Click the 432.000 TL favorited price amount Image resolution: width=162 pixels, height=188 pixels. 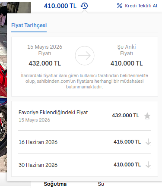(x=125, y=116)
